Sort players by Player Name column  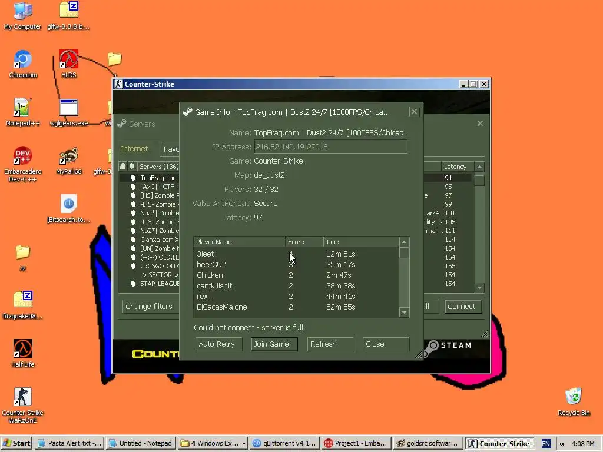(x=239, y=242)
